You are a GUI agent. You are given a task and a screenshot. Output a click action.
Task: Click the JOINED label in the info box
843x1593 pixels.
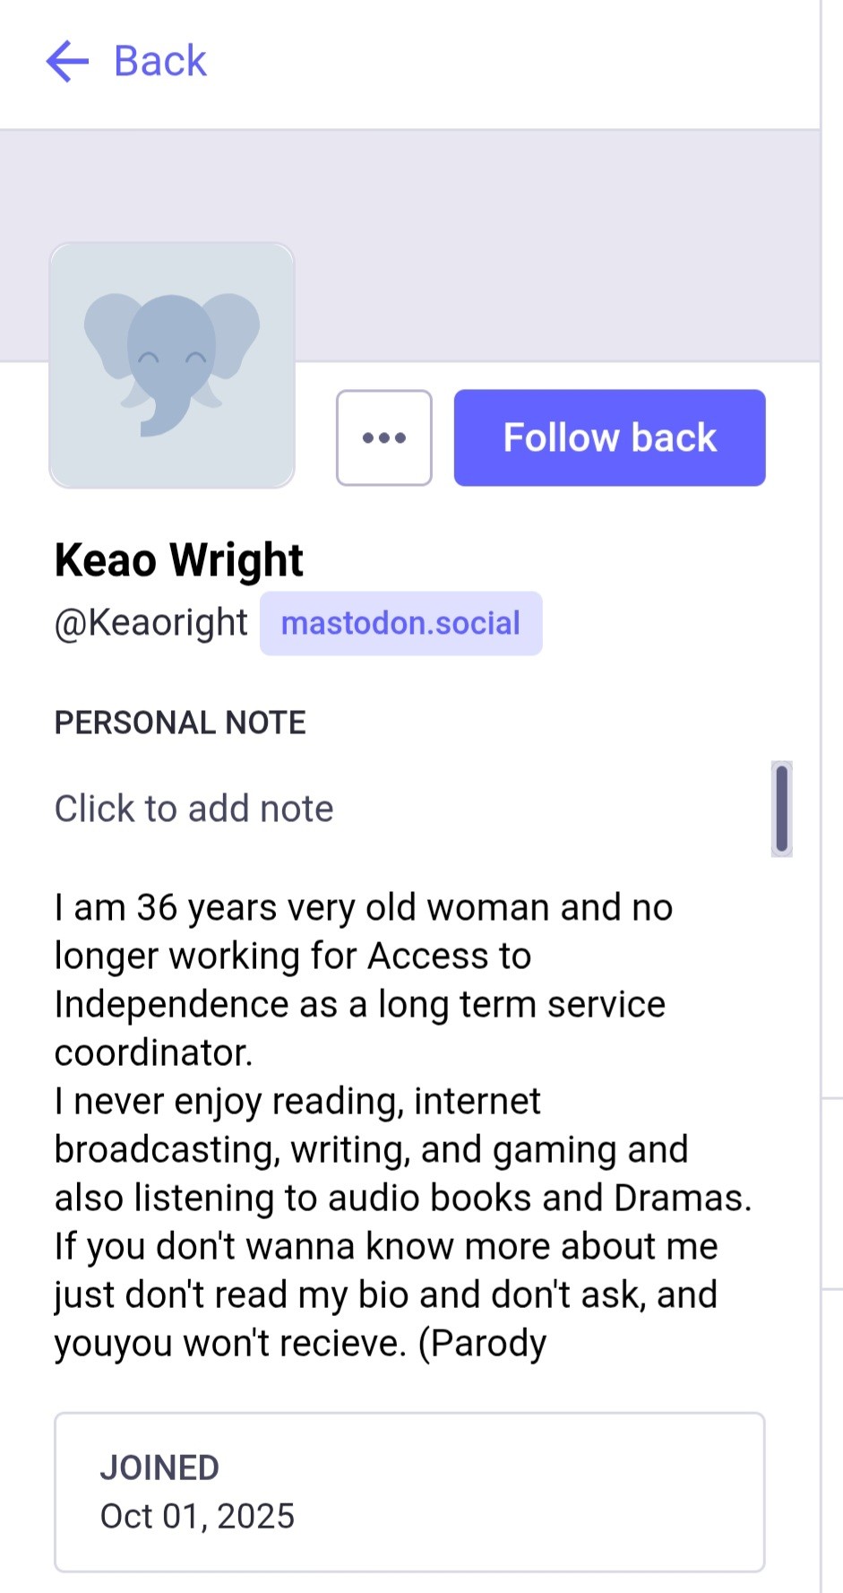coord(159,1468)
